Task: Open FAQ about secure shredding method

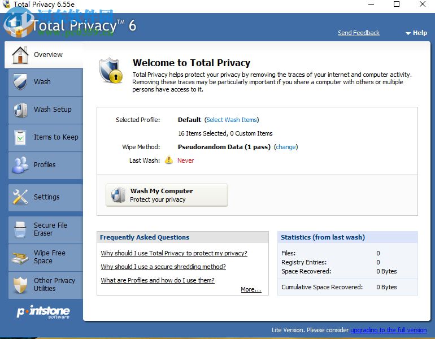Action: click(163, 267)
